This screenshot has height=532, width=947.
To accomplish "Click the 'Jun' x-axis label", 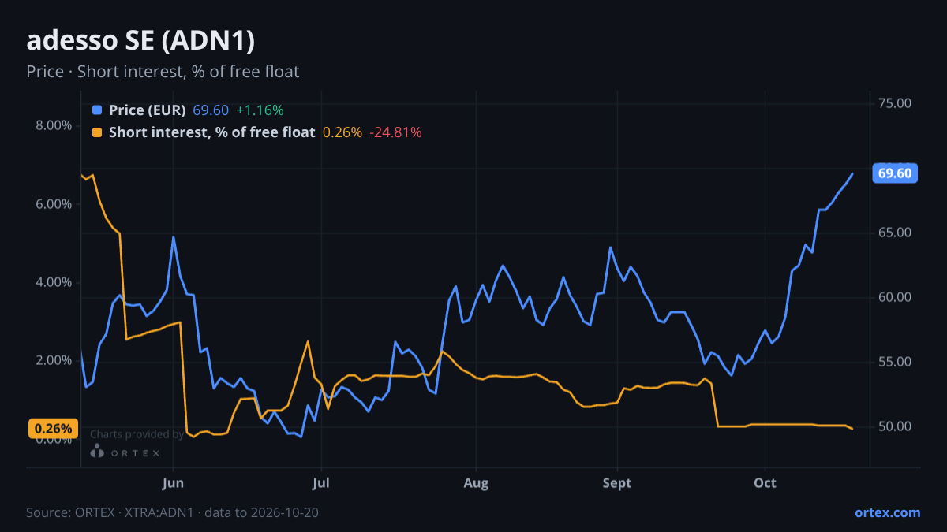I will point(173,483).
